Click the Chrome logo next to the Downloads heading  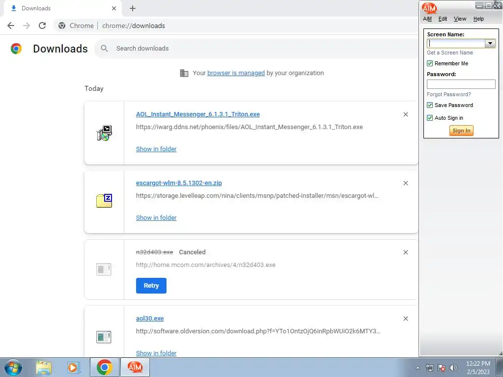[x=16, y=49]
